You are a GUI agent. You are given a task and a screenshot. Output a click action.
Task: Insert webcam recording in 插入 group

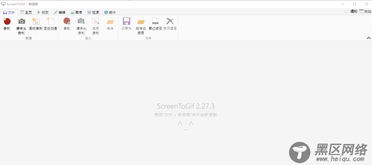point(82,26)
